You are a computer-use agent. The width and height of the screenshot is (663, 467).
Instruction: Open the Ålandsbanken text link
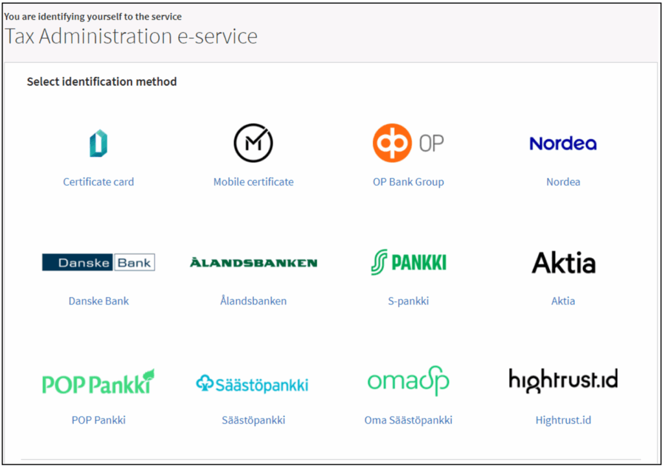tap(253, 301)
